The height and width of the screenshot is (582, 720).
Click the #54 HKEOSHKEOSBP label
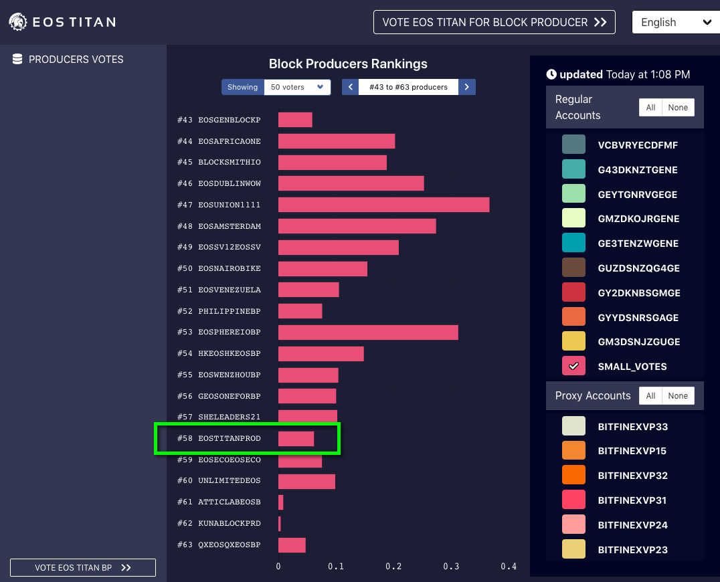pyautogui.click(x=219, y=353)
